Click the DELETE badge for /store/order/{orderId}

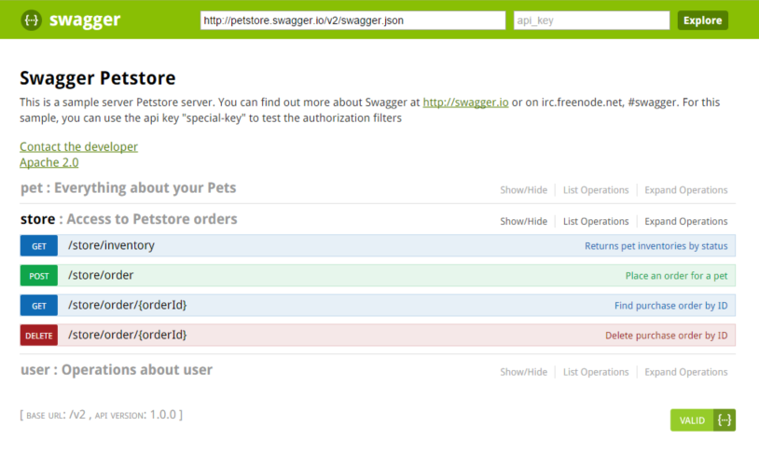coord(39,336)
